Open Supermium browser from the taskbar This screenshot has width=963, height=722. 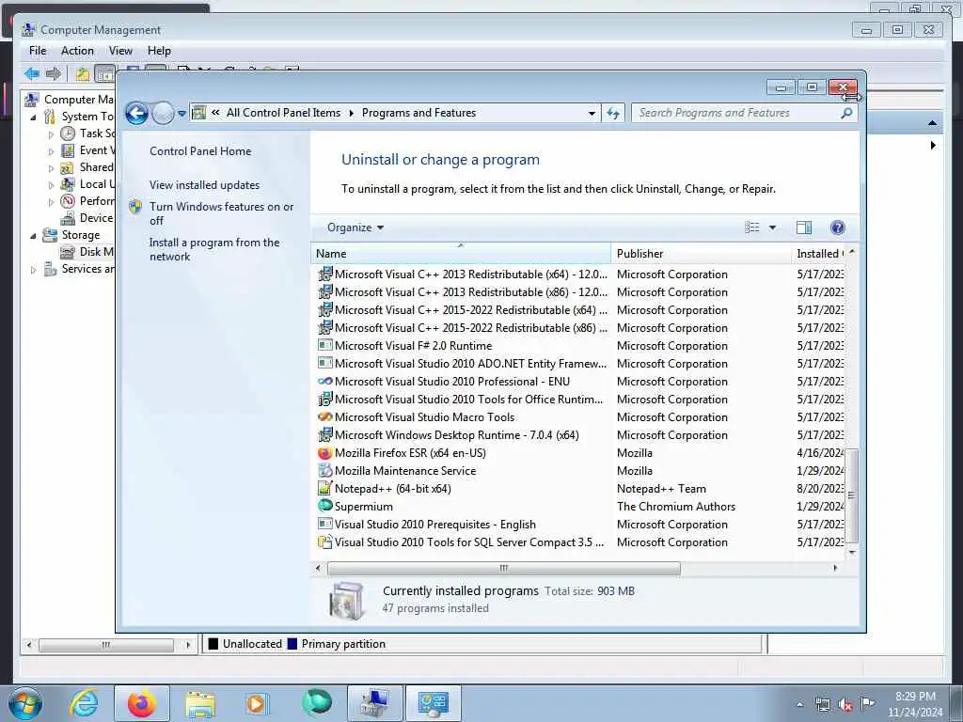[317, 702]
